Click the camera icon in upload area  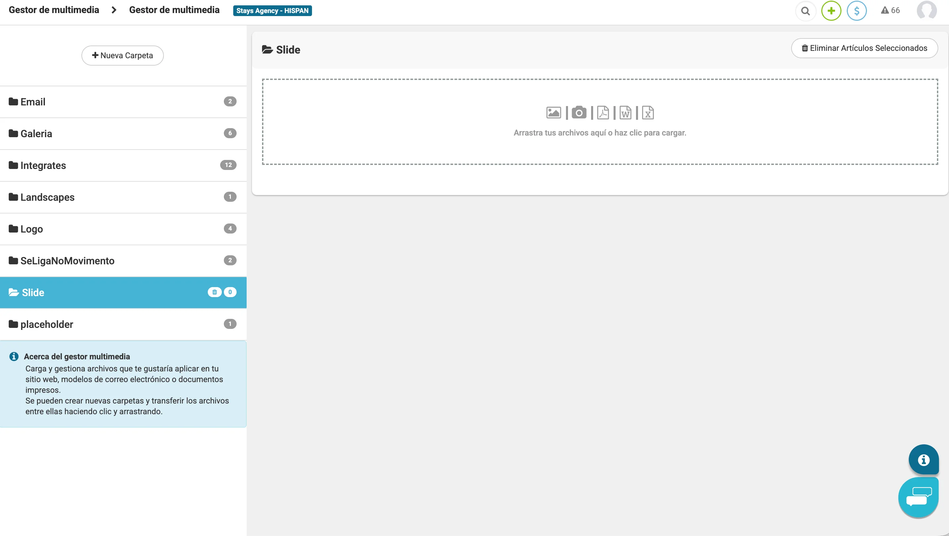click(579, 113)
